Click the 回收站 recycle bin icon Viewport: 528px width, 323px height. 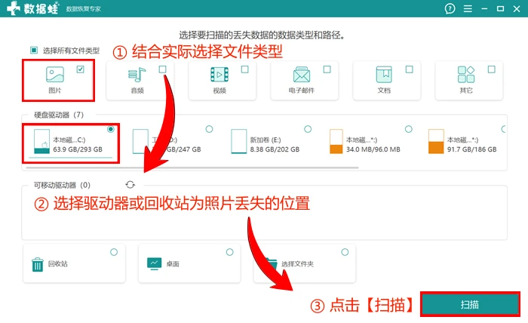click(x=38, y=264)
